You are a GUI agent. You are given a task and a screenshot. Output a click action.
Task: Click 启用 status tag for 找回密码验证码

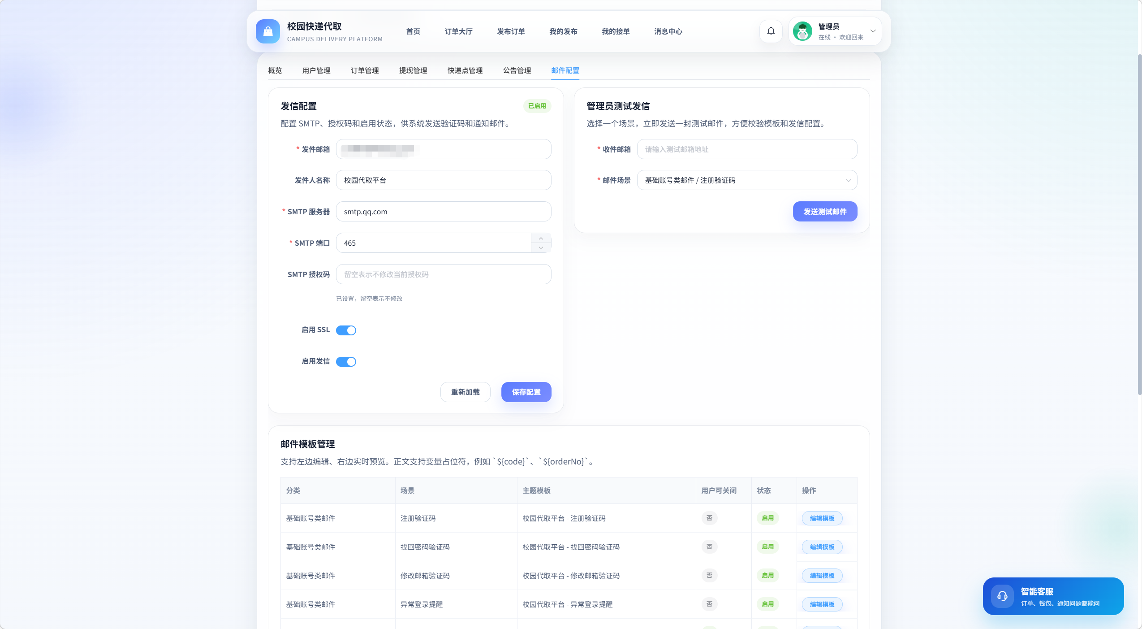767,547
